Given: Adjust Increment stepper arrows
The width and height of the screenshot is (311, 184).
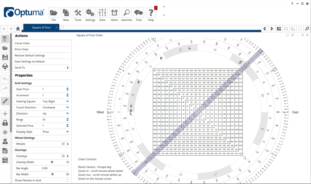Looking at the screenshot, I should pyautogui.click(x=67, y=95).
